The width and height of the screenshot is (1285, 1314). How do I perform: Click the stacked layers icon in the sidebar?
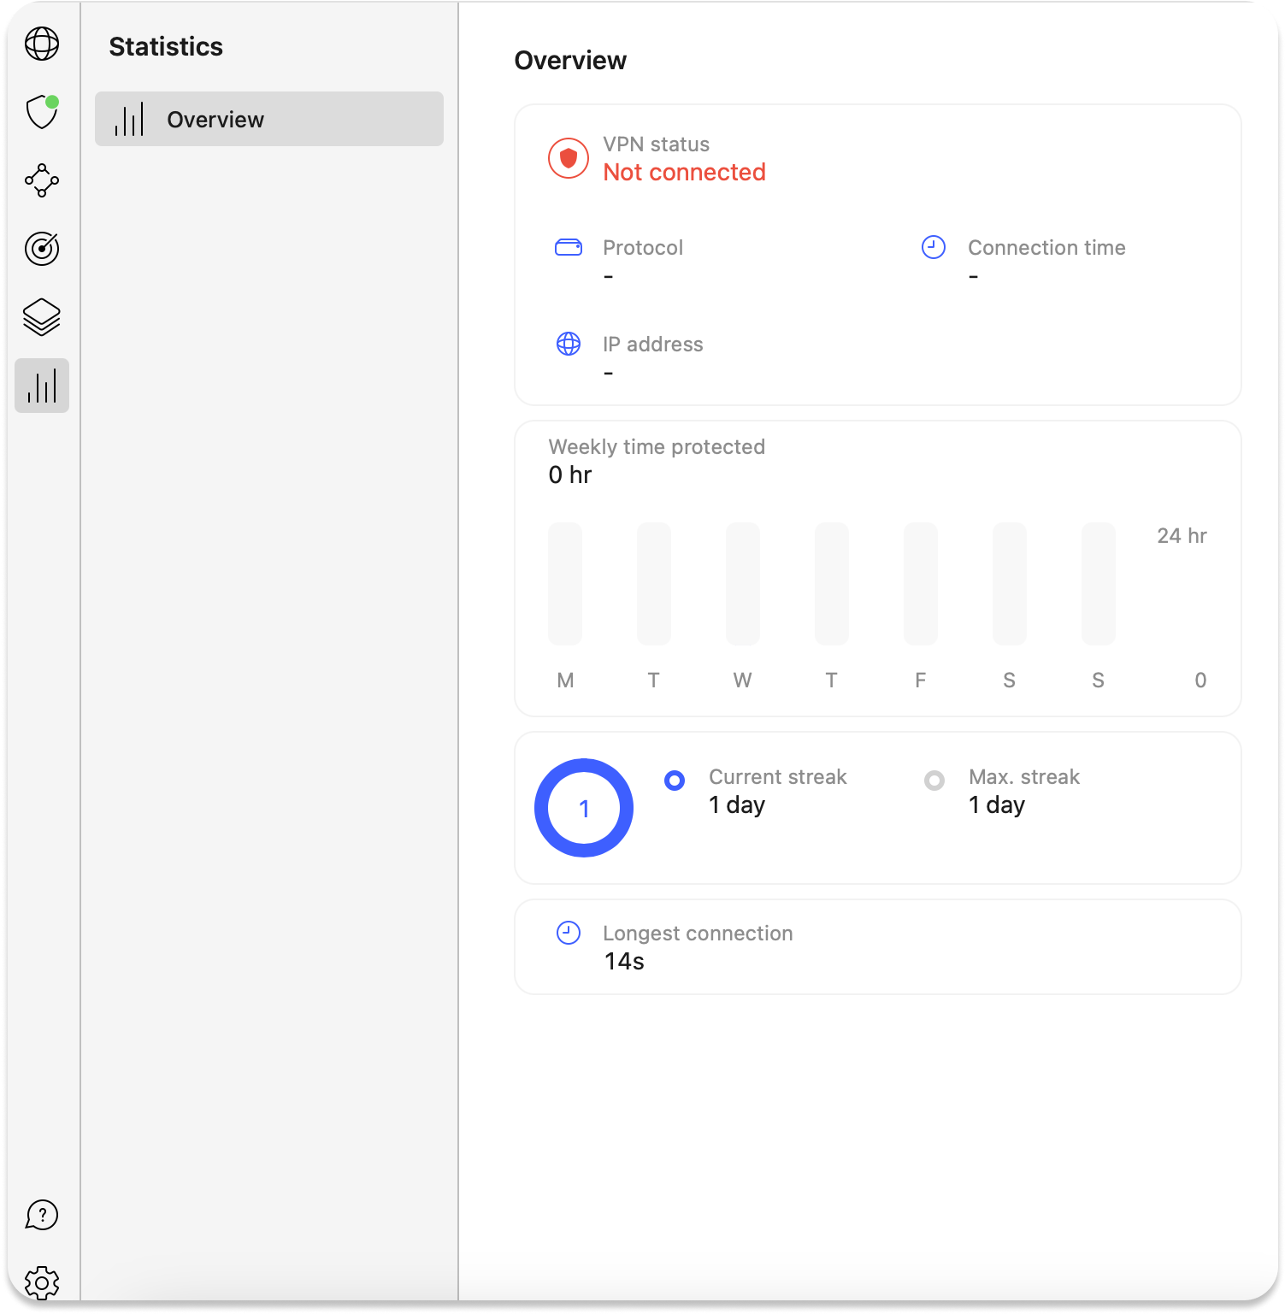coord(42,317)
